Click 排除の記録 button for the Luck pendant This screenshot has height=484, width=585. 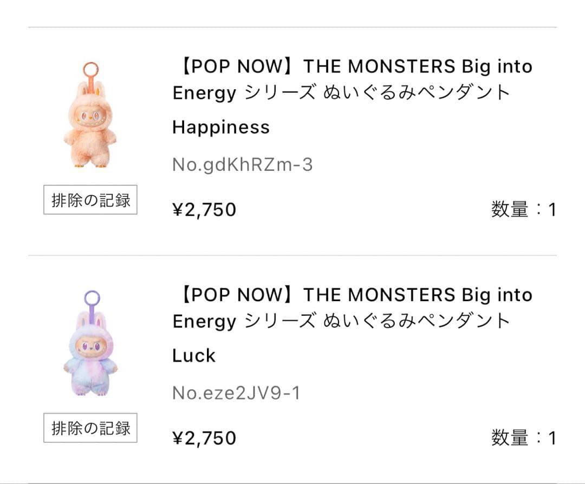click(90, 429)
